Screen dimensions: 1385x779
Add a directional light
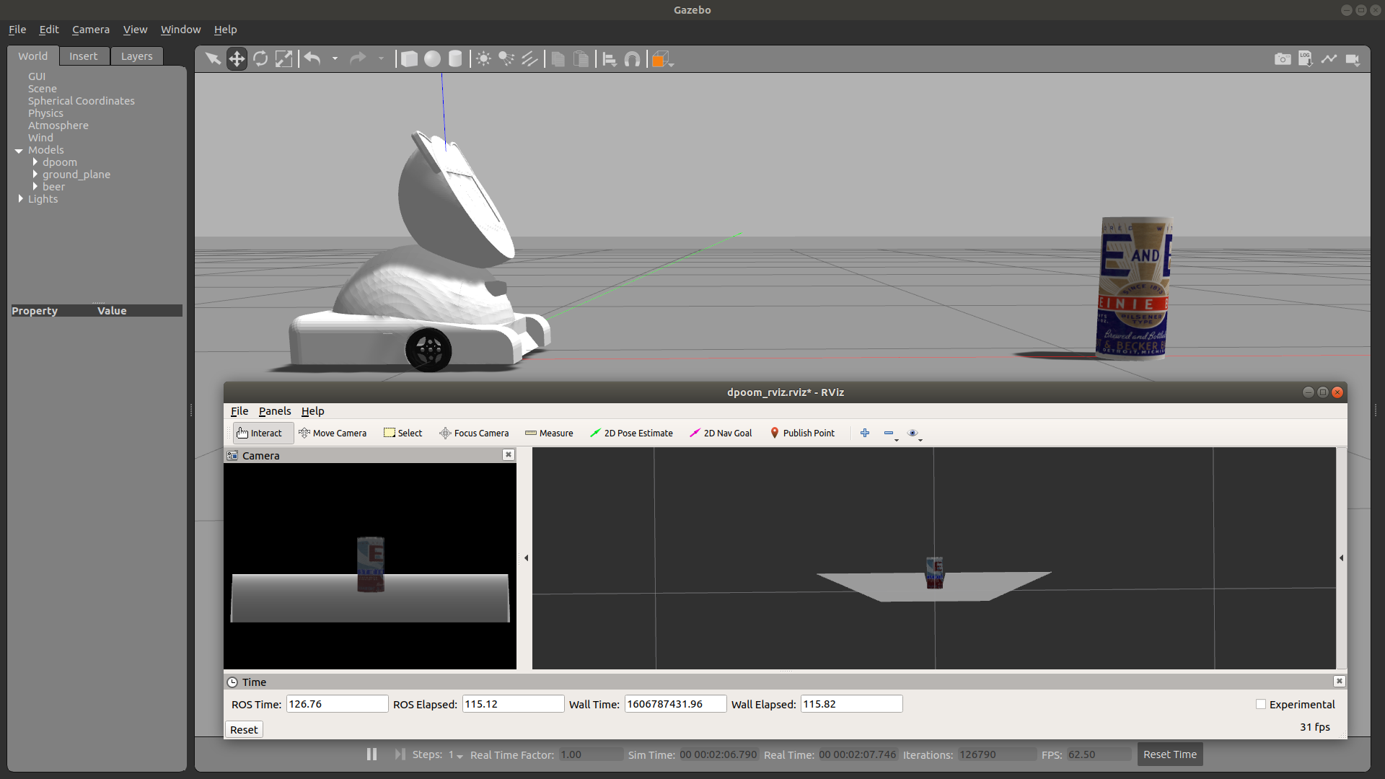coord(529,59)
